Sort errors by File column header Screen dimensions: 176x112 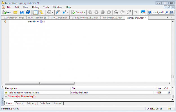click(x=112, y=88)
